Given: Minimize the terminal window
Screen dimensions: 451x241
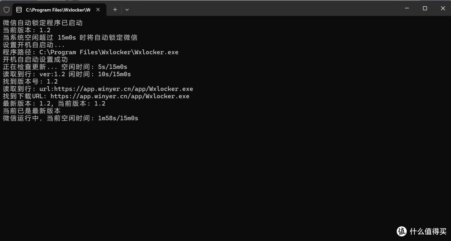Looking at the screenshot, I should (x=407, y=8).
